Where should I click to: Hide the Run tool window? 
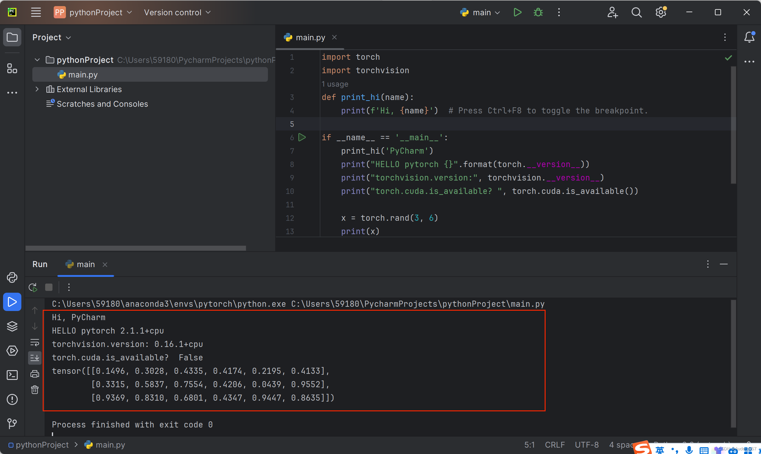tap(724, 264)
